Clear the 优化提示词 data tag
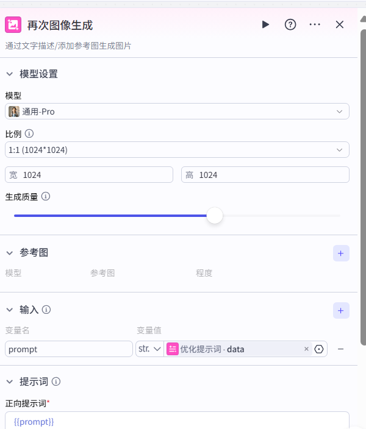Image resolution: width=366 pixels, height=429 pixels. (306, 349)
